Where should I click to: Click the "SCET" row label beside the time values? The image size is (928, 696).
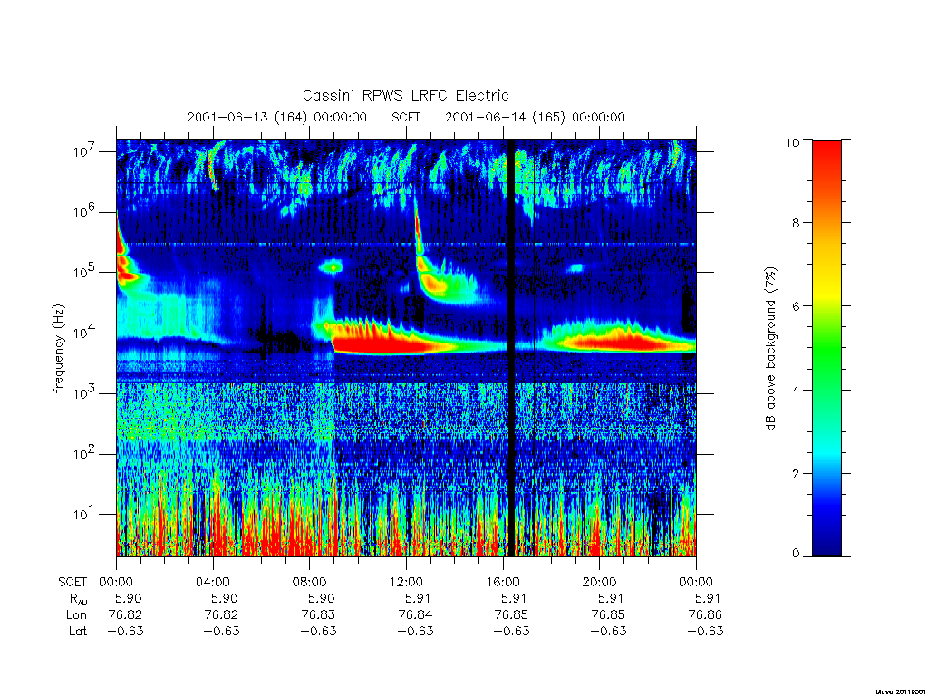pos(72,582)
